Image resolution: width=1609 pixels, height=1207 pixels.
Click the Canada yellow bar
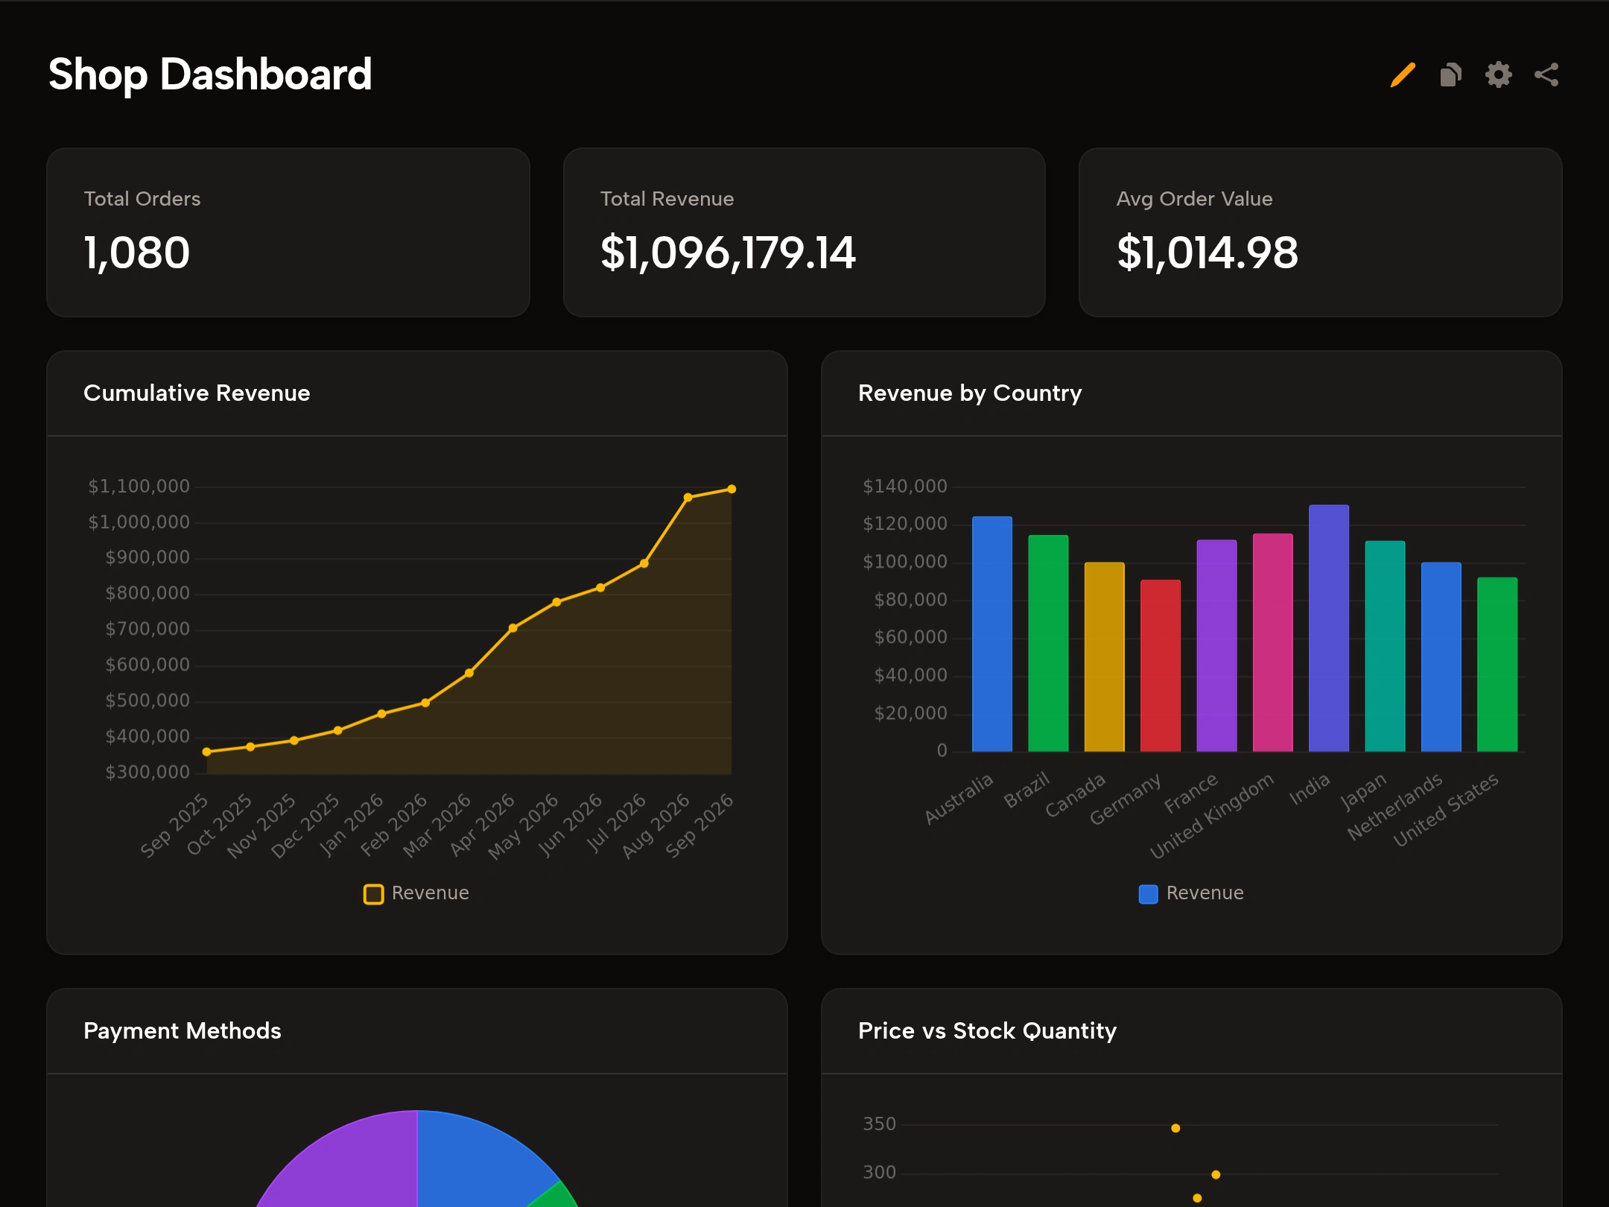coord(1104,657)
